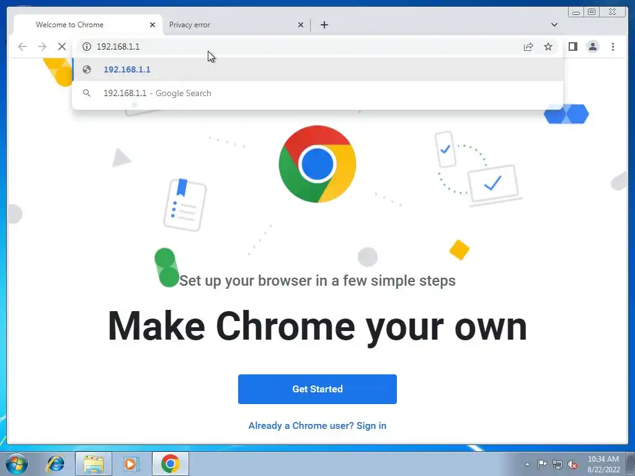Open Chrome three-dot menu
The height and width of the screenshot is (476, 635).
(x=613, y=46)
